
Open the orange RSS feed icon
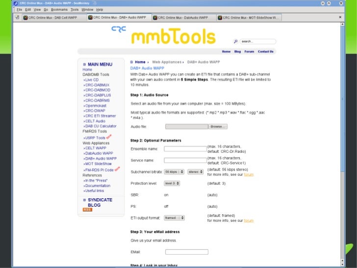point(87,210)
